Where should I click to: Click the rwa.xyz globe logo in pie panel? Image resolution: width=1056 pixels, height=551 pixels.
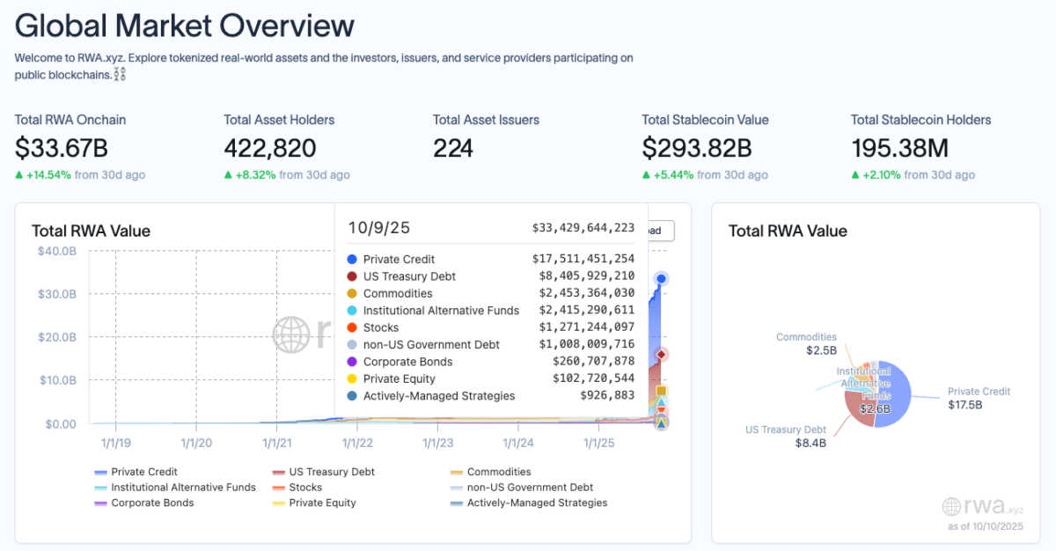click(x=951, y=506)
